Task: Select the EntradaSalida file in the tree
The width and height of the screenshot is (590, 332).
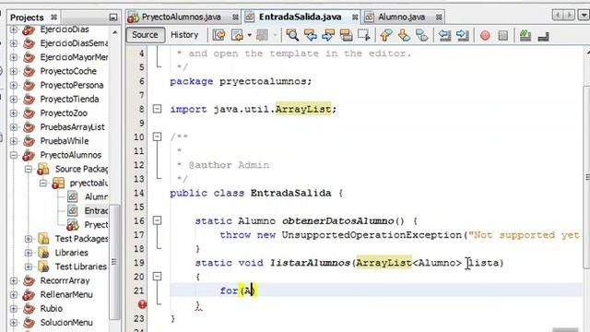Action: coord(96,211)
